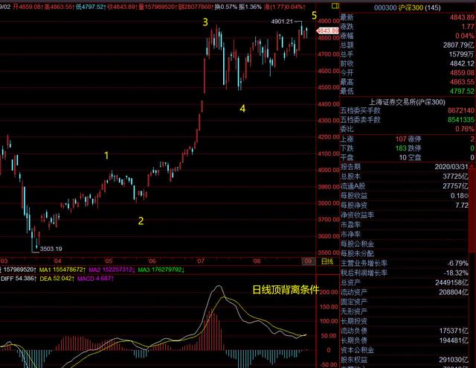Image resolution: width=476 pixels, height=368 pixels.
Task: Click the 长期负债 value 194481亿
Action: click(x=454, y=340)
